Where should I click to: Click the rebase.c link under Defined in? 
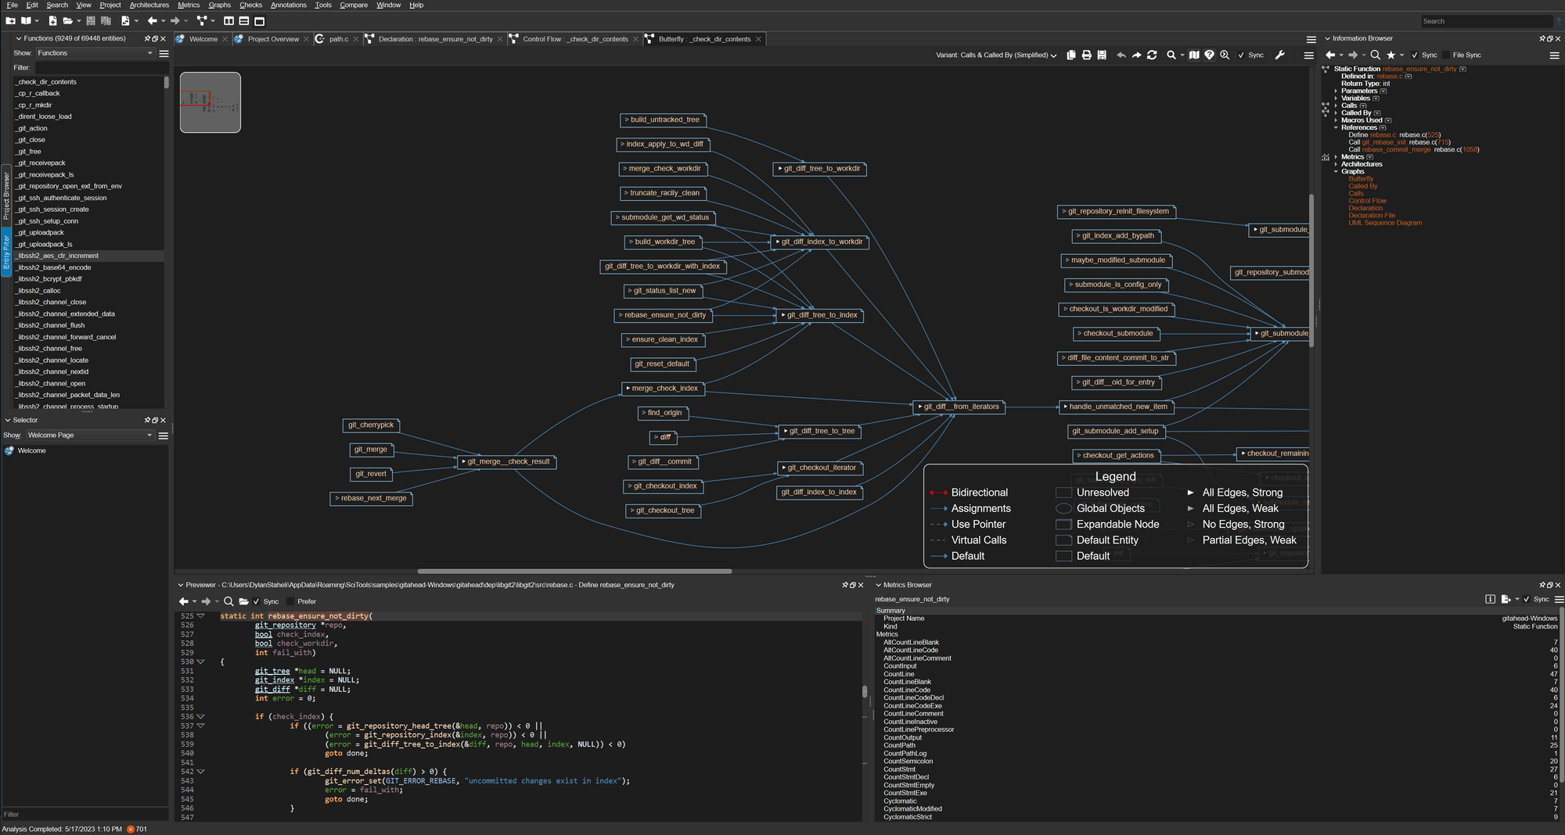click(x=1388, y=76)
